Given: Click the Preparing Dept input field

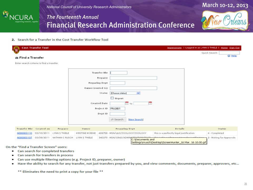Looking at the screenshot, I should (x=118, y=83).
